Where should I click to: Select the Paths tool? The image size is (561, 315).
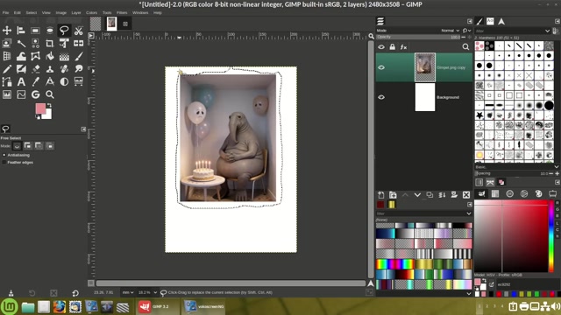click(7, 81)
